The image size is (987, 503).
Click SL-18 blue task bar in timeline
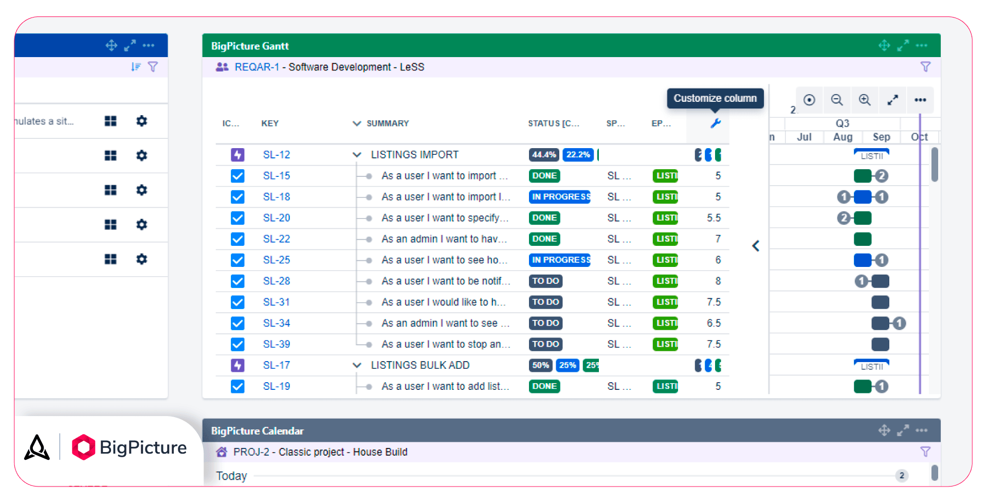pyautogui.click(x=863, y=197)
